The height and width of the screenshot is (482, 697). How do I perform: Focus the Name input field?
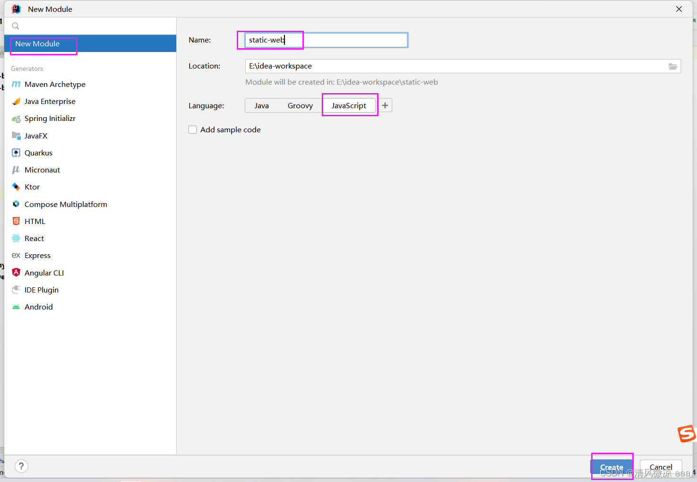click(327, 40)
